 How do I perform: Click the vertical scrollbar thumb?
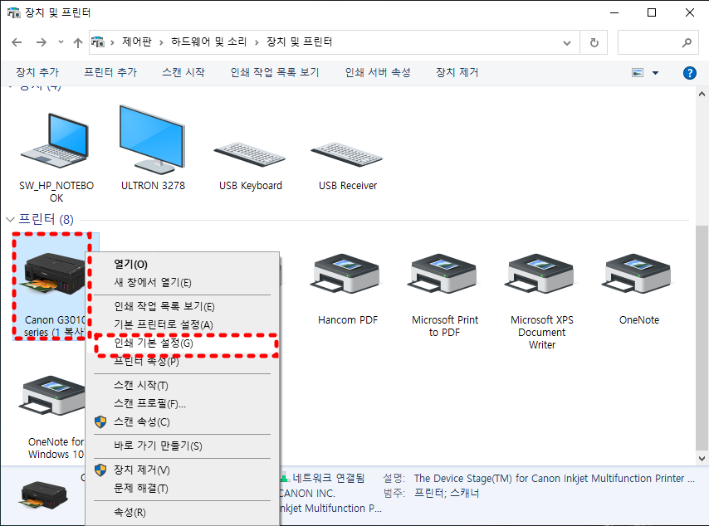click(702, 338)
